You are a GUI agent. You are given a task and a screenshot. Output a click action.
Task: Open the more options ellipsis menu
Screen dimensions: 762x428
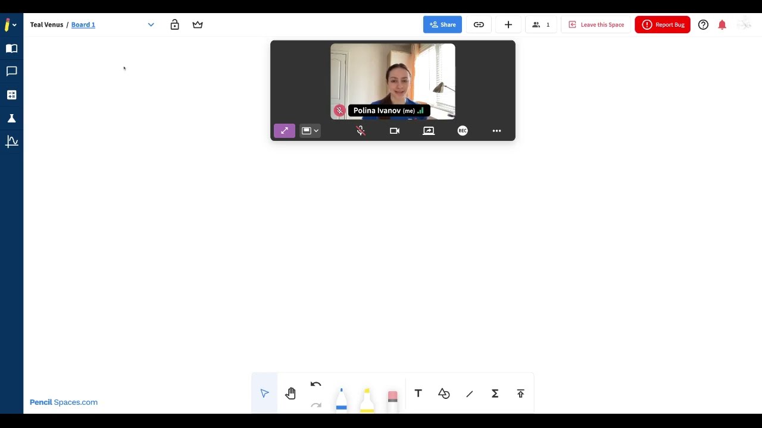[496, 131]
